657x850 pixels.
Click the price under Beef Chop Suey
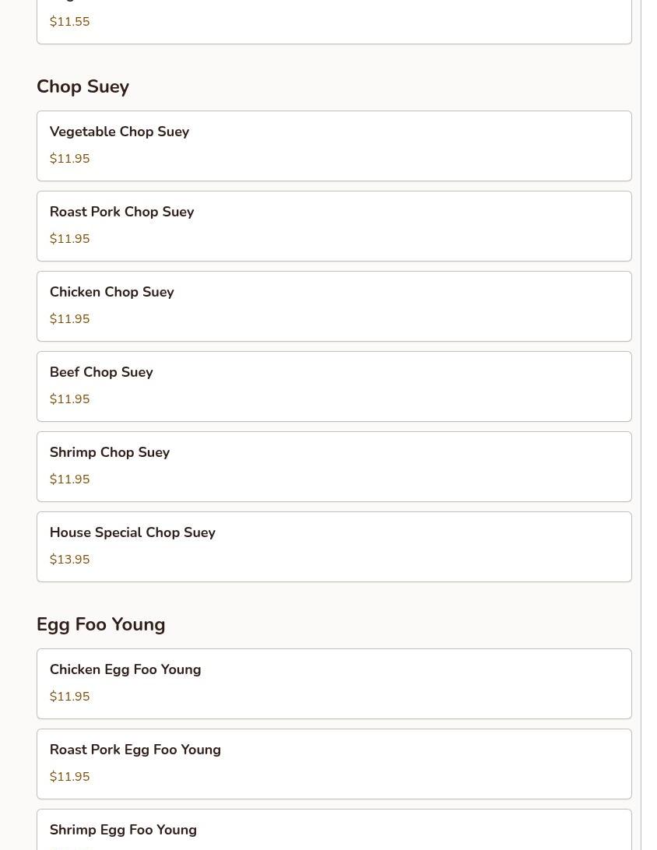click(69, 399)
